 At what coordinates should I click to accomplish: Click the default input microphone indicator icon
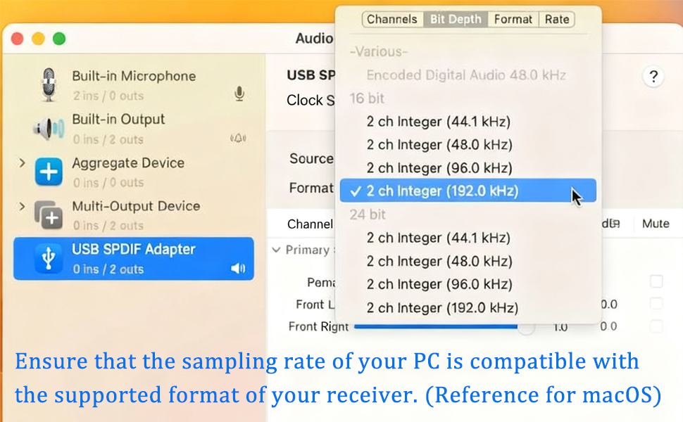point(239,94)
